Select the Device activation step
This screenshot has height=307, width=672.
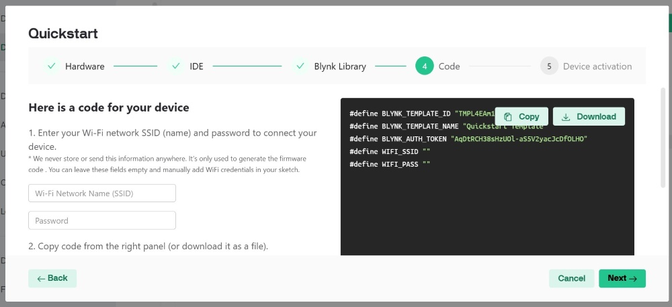[597, 67]
